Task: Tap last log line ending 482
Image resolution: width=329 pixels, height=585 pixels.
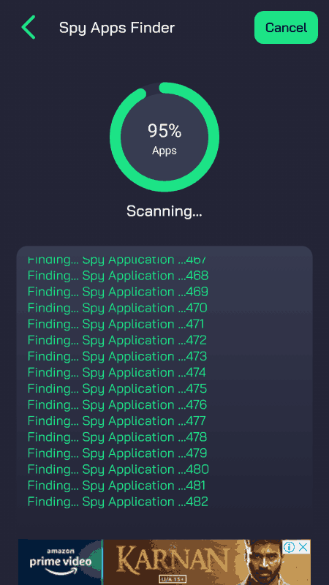Action: pyautogui.click(x=118, y=502)
